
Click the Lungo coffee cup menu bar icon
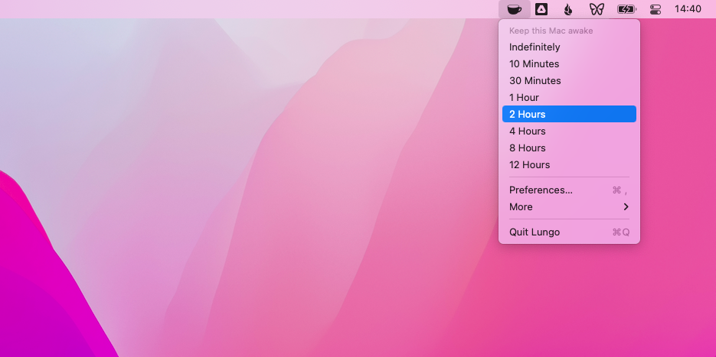click(x=514, y=9)
